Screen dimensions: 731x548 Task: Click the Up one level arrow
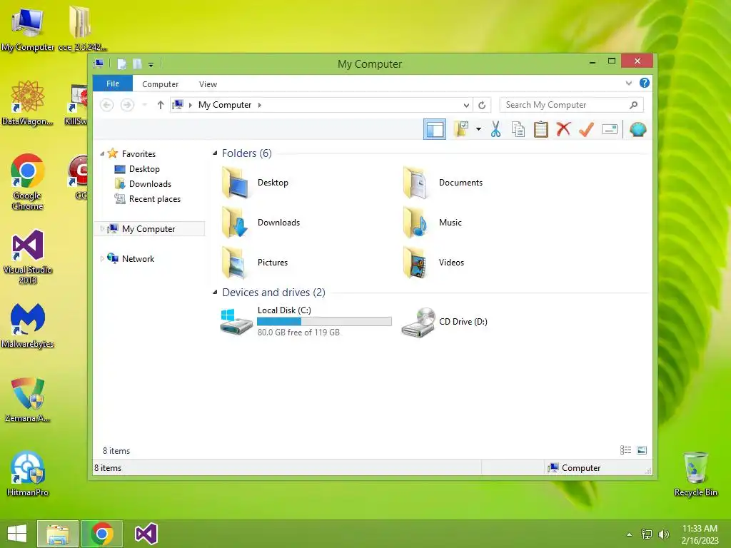click(161, 105)
